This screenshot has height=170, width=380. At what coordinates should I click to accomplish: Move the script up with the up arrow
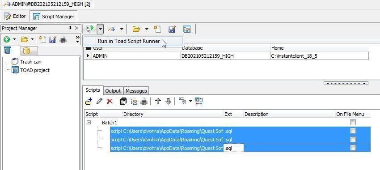point(158,101)
